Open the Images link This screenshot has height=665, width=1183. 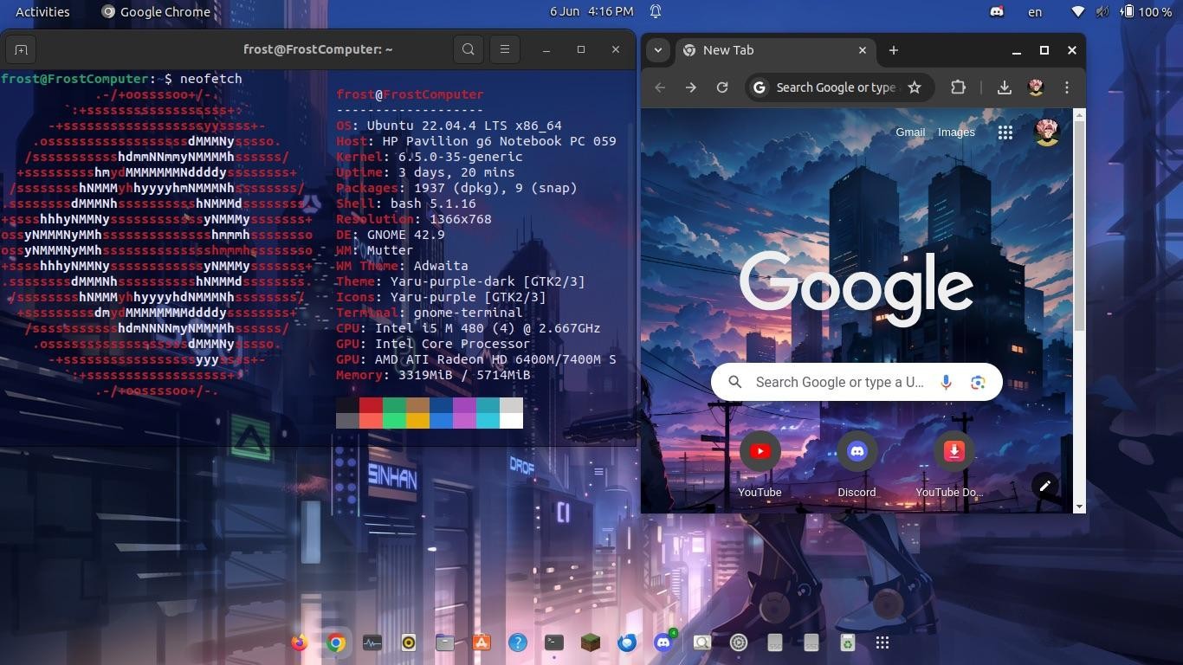(x=956, y=132)
